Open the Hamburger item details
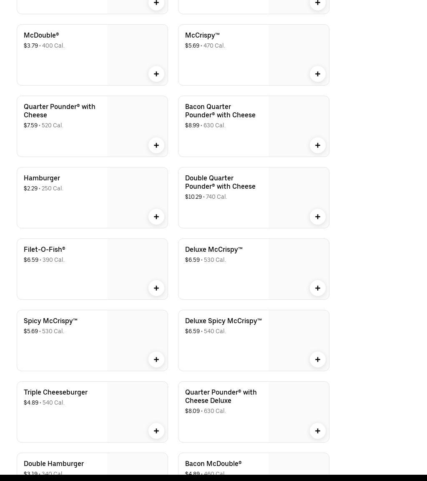Screen dimensions: 427x481 pos(42,178)
